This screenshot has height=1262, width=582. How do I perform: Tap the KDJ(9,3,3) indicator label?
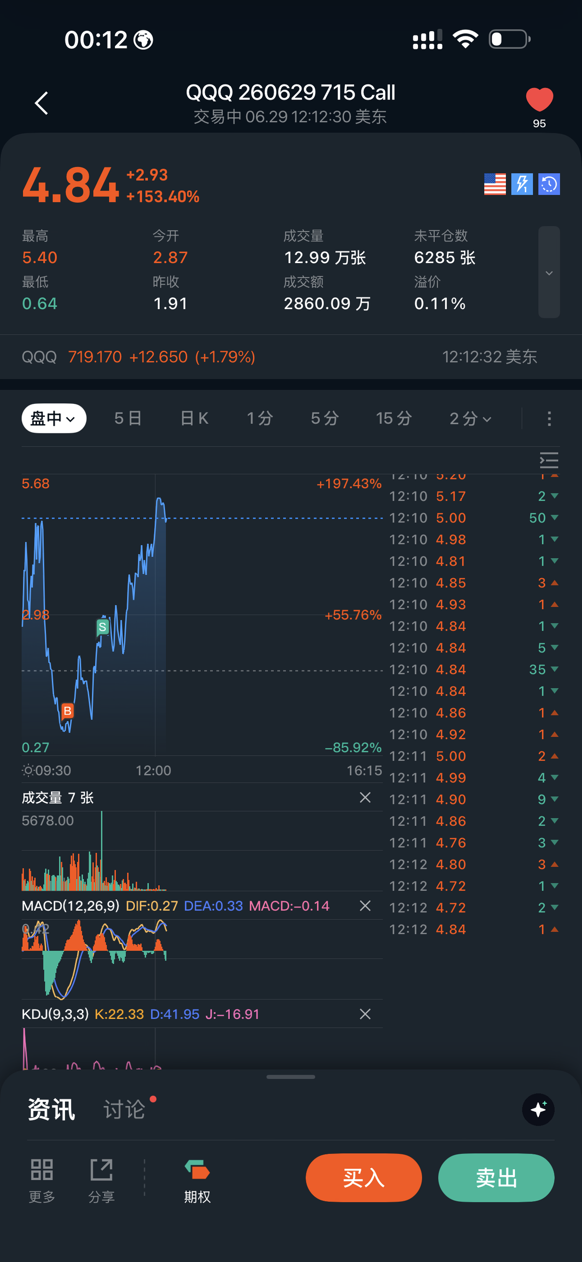pyautogui.click(x=55, y=1014)
